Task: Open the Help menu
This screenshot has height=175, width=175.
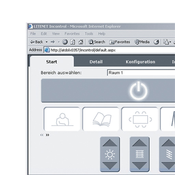Action: (102, 33)
